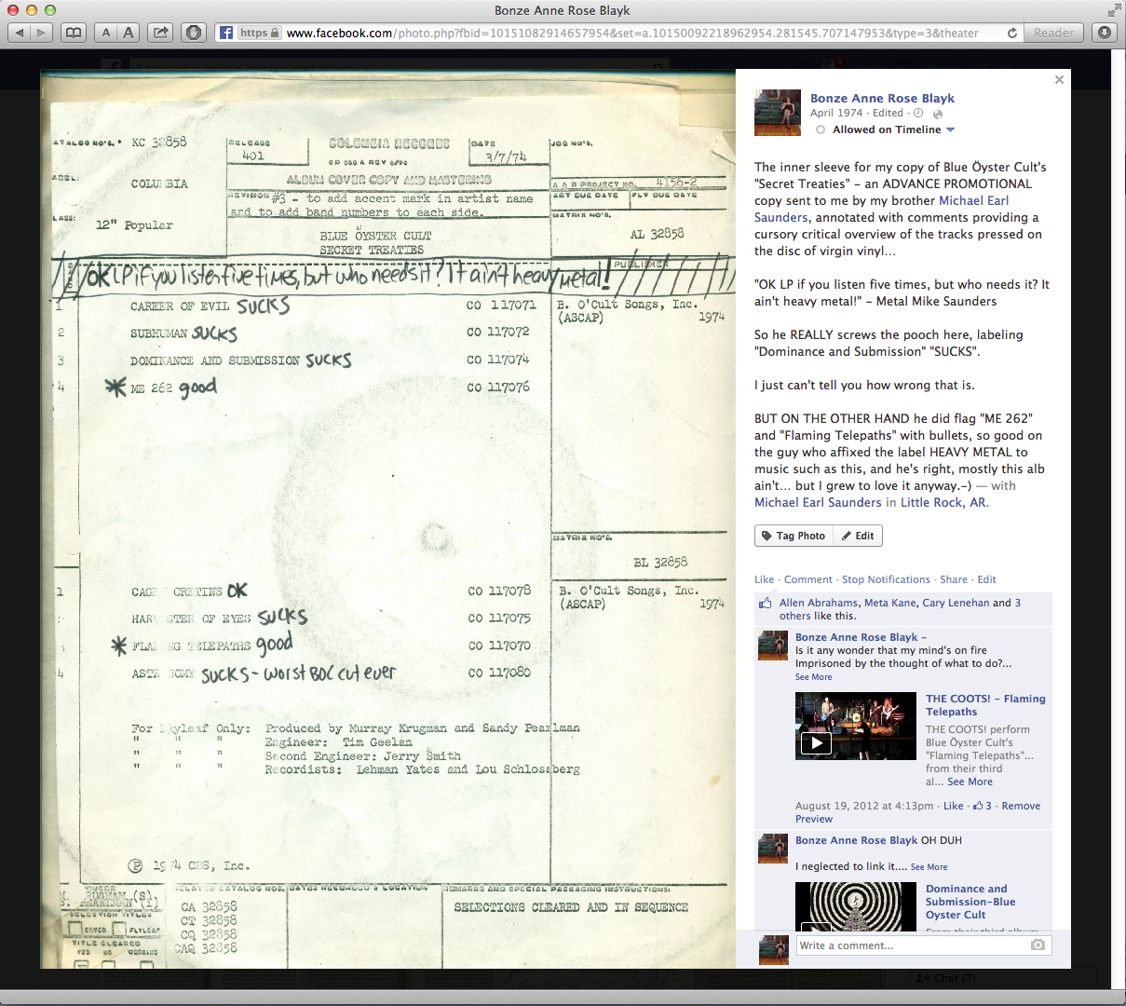Image resolution: width=1126 pixels, height=1006 pixels.
Task: Expand the video description with See More
Action: click(x=970, y=782)
